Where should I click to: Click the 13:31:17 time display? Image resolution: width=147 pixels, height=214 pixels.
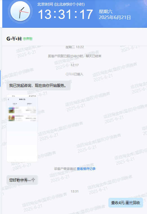tap(65, 14)
